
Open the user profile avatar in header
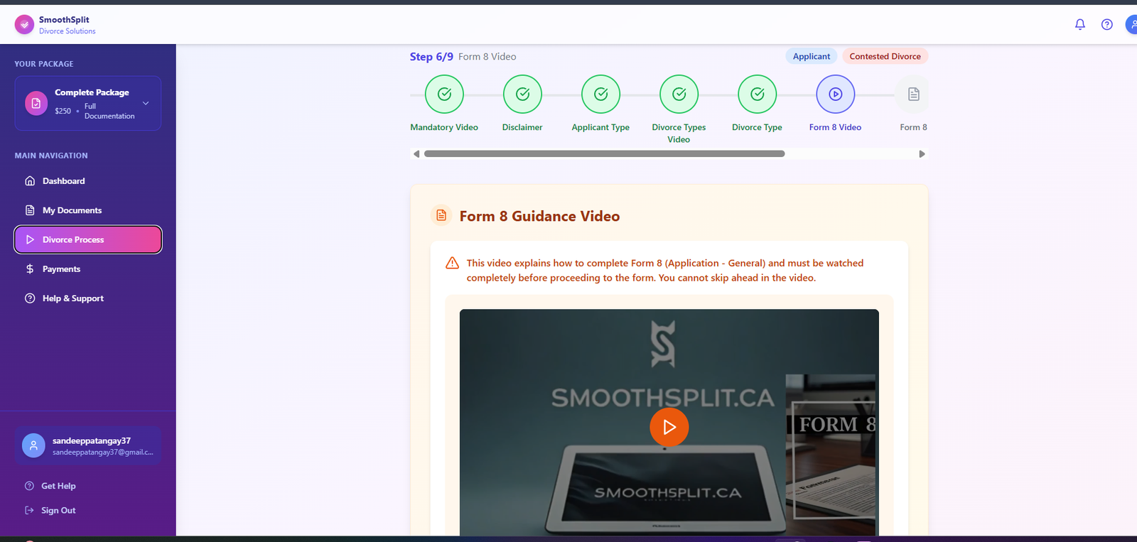tap(1131, 25)
